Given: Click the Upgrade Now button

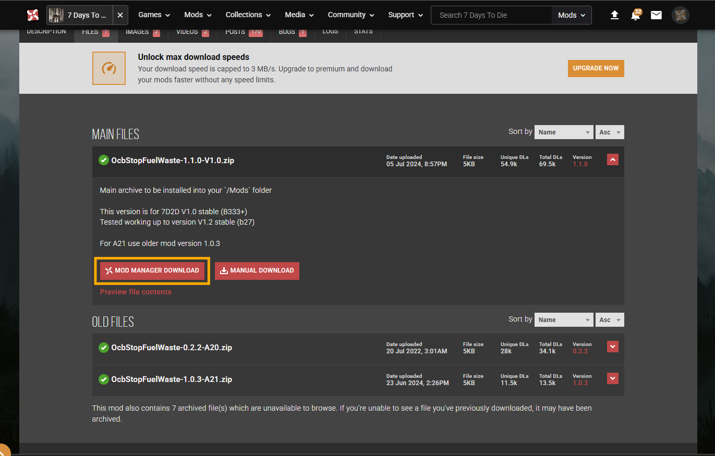Looking at the screenshot, I should 596,68.
